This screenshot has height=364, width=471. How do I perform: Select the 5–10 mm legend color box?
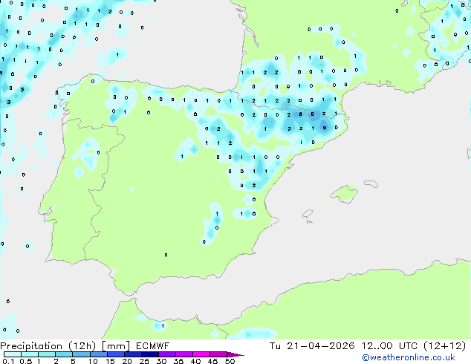tap(81, 354)
